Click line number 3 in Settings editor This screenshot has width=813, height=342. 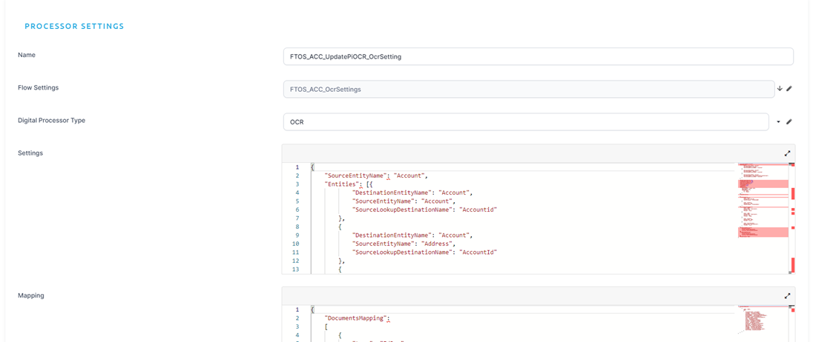tap(297, 184)
